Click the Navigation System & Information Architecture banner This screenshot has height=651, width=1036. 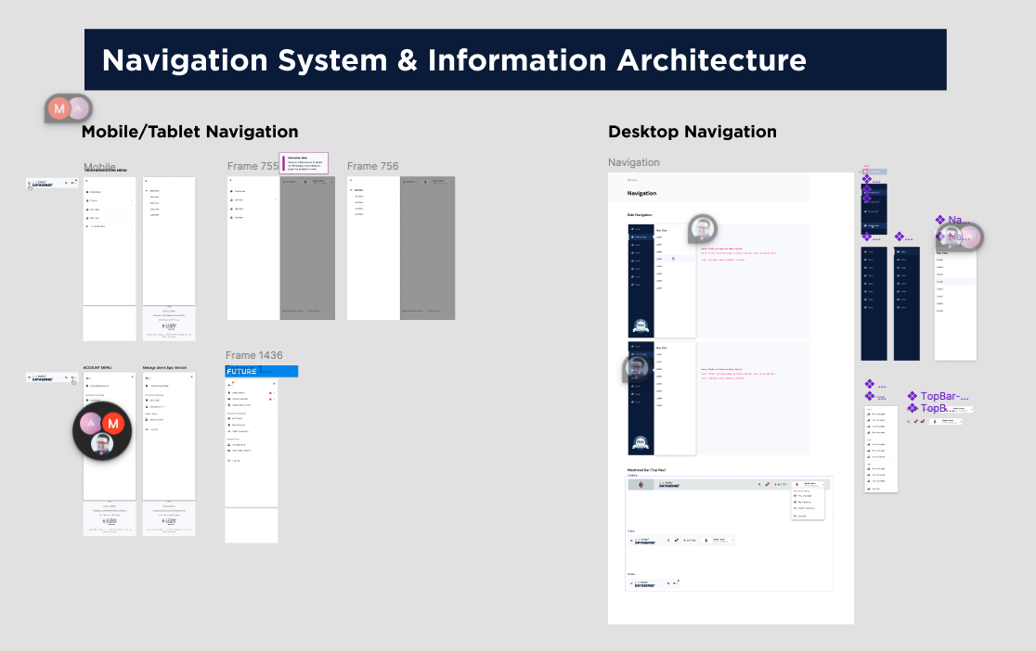515,60
